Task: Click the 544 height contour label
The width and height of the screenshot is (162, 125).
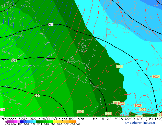Action: 51,24
